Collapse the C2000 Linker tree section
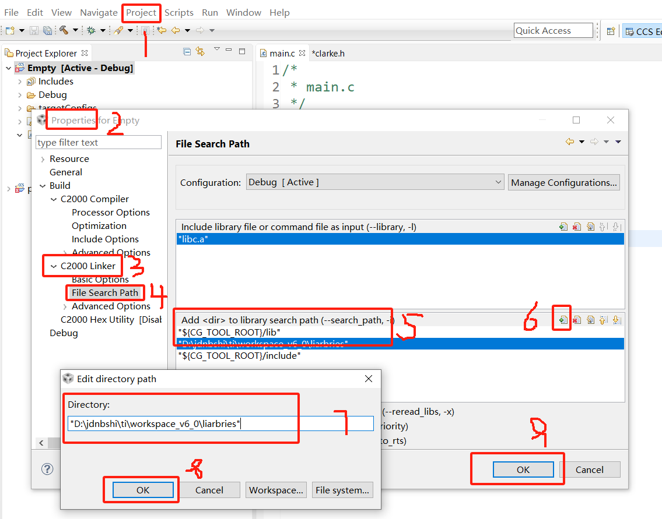662x519 pixels. pyautogui.click(x=54, y=265)
